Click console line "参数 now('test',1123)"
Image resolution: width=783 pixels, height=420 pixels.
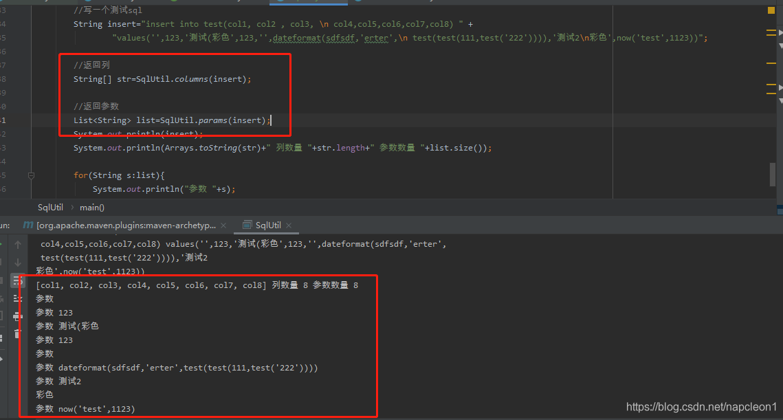pos(85,409)
